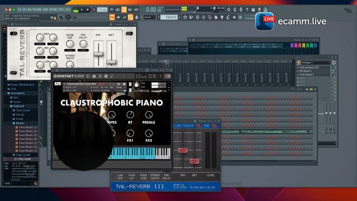
Task: Toggle Input Processing switch in TAL-Reverb III
Action: pyautogui.click(x=199, y=126)
